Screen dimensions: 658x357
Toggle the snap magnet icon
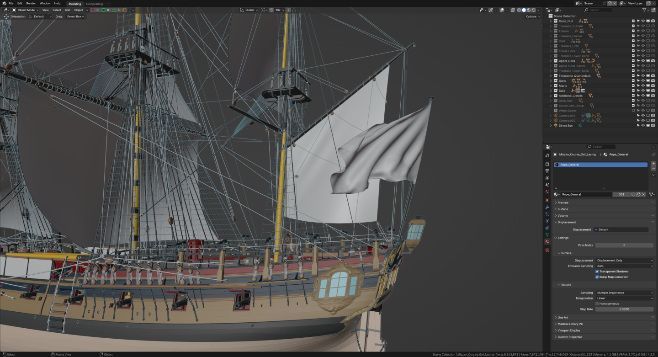tap(271, 10)
